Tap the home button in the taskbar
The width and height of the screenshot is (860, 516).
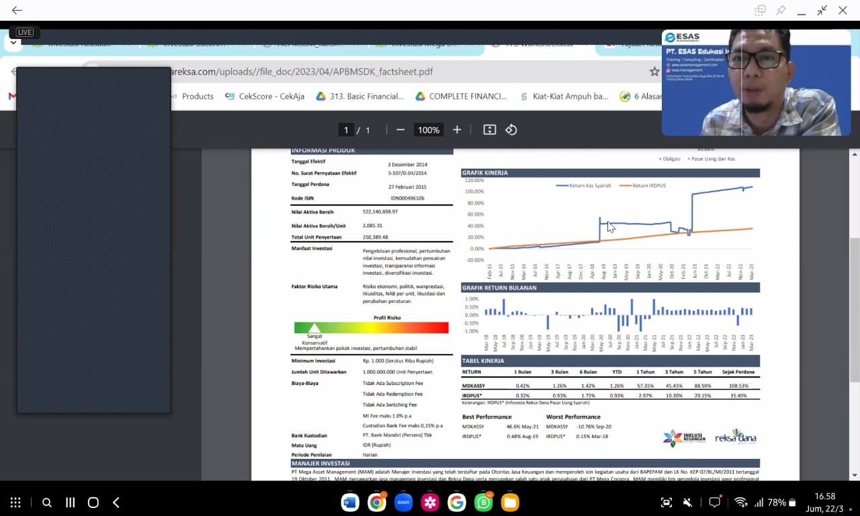coord(93,503)
